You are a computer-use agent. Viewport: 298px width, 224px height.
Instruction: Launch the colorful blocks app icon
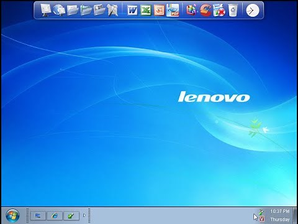191,10
